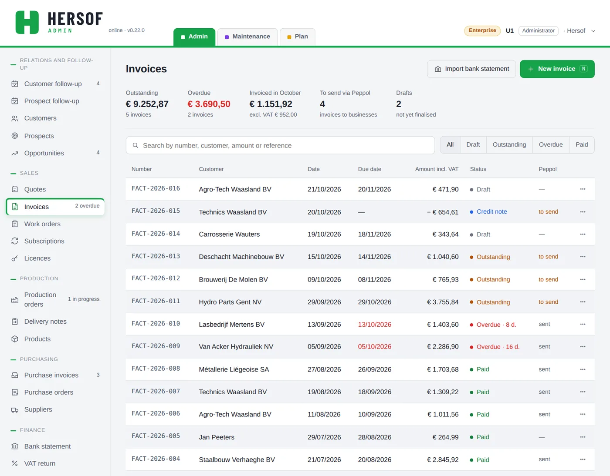Open actions menu for FACT-2026-005

coord(583,437)
